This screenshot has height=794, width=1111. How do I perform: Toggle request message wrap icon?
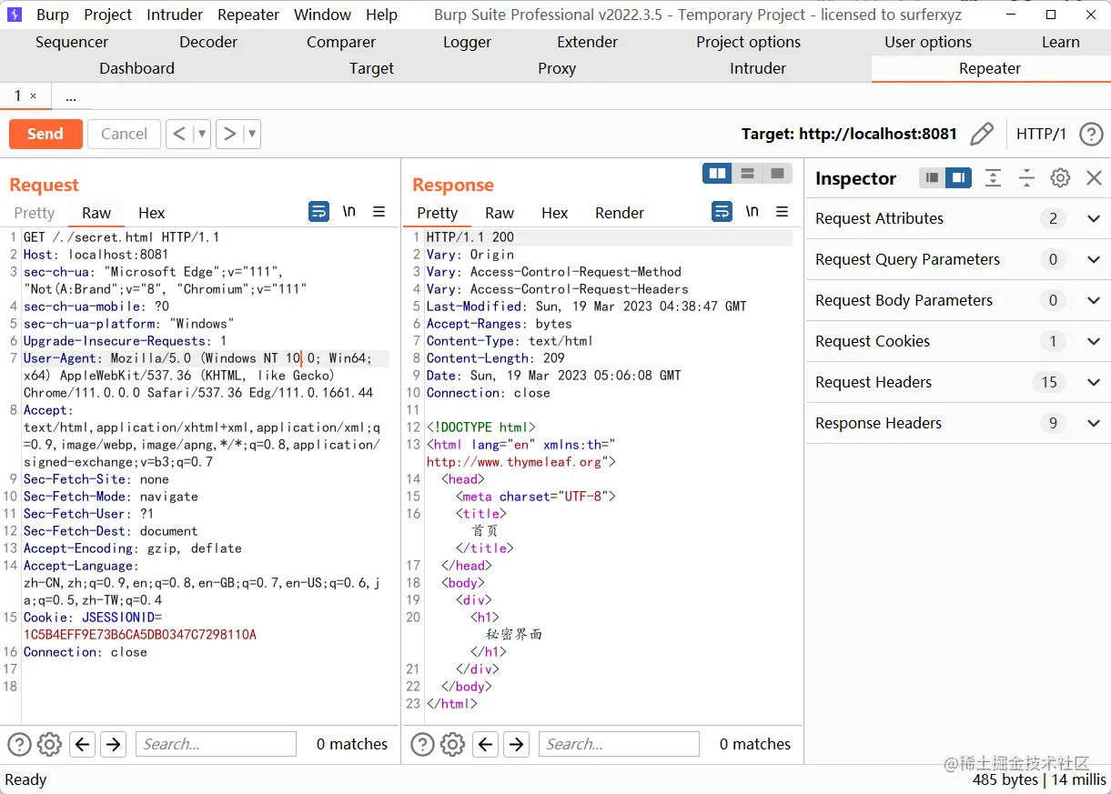coord(318,212)
